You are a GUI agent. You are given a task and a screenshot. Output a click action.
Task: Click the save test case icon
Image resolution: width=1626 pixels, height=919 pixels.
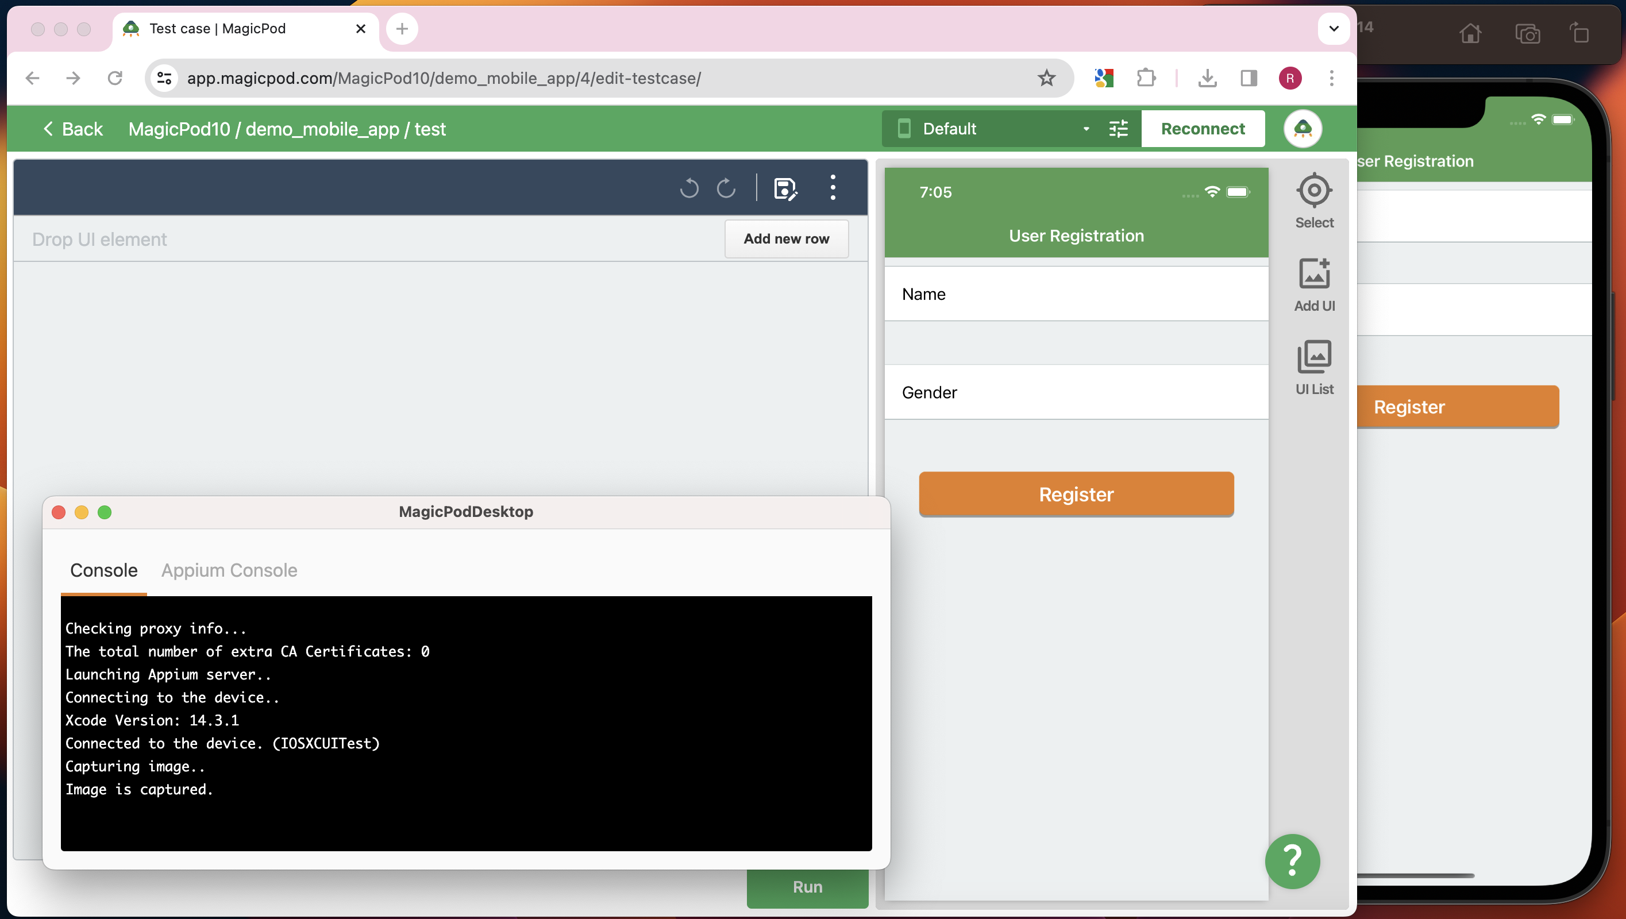tap(785, 188)
